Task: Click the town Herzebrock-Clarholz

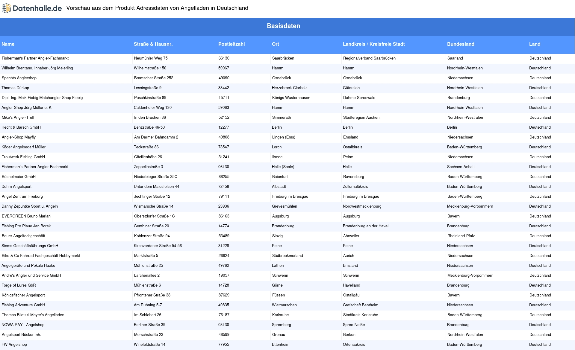Action: point(290,88)
